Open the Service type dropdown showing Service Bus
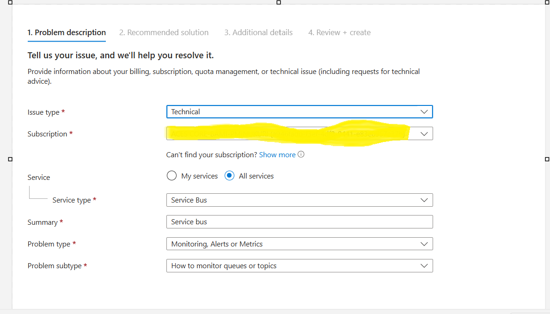The image size is (550, 314). pos(299,200)
